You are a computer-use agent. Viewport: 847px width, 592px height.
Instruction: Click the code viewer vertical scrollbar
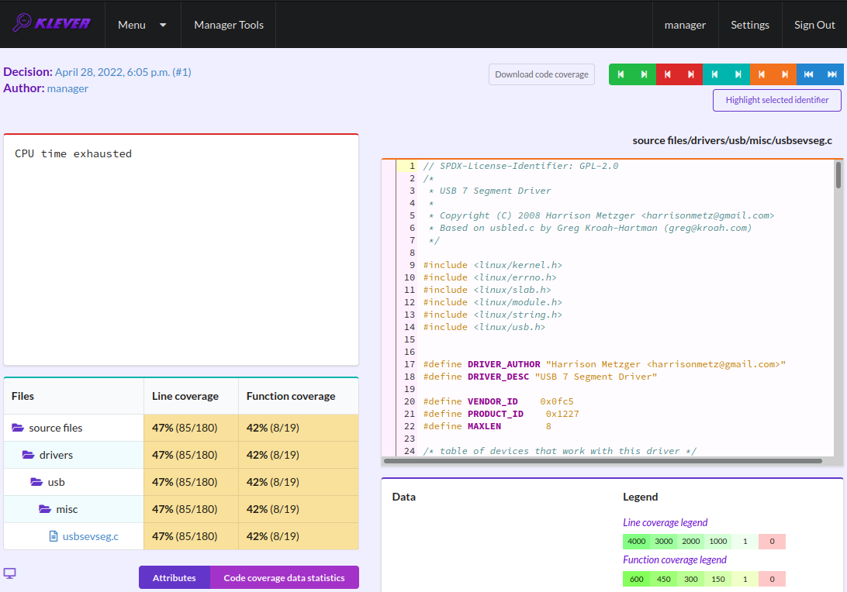(x=838, y=175)
